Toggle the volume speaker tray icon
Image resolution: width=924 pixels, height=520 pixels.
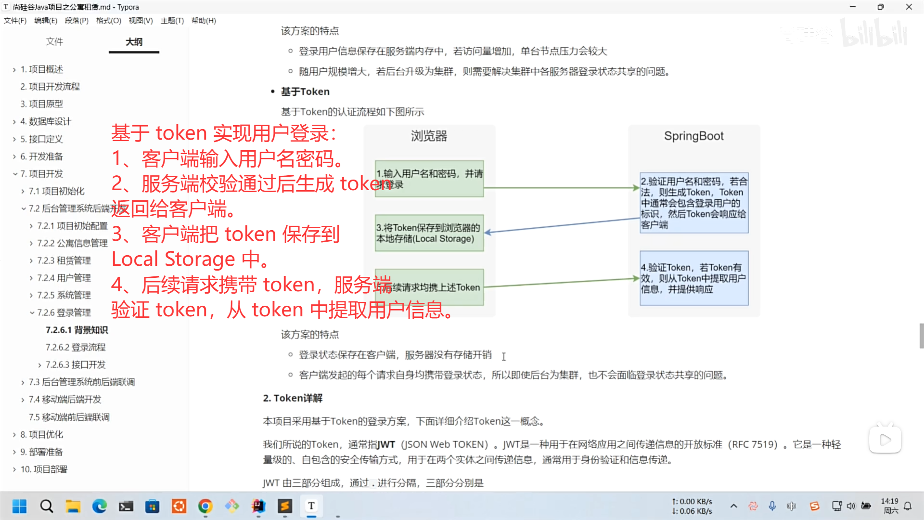tap(851, 506)
